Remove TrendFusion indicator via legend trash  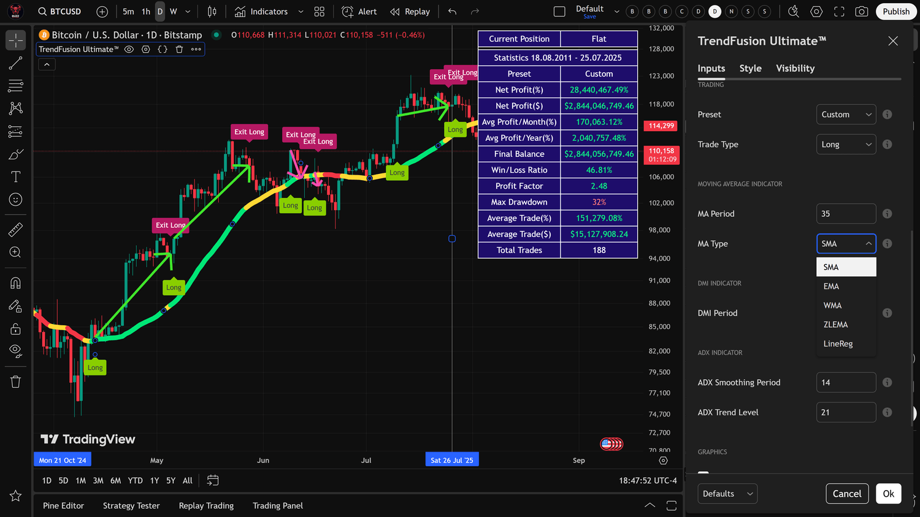point(179,49)
